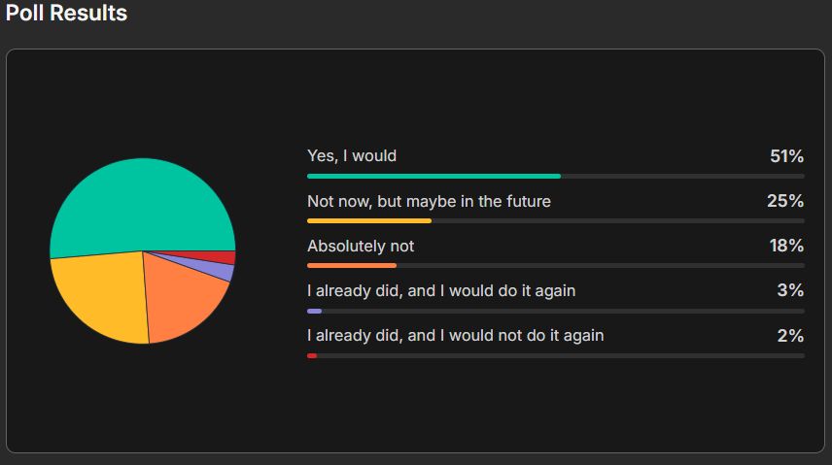Click the short red progress bar
The height and width of the screenshot is (465, 832).
(x=312, y=356)
